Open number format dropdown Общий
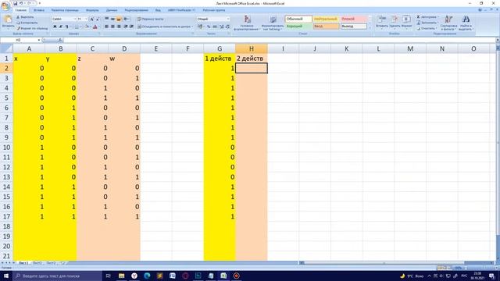This screenshot has width=500, height=281. click(x=228, y=19)
